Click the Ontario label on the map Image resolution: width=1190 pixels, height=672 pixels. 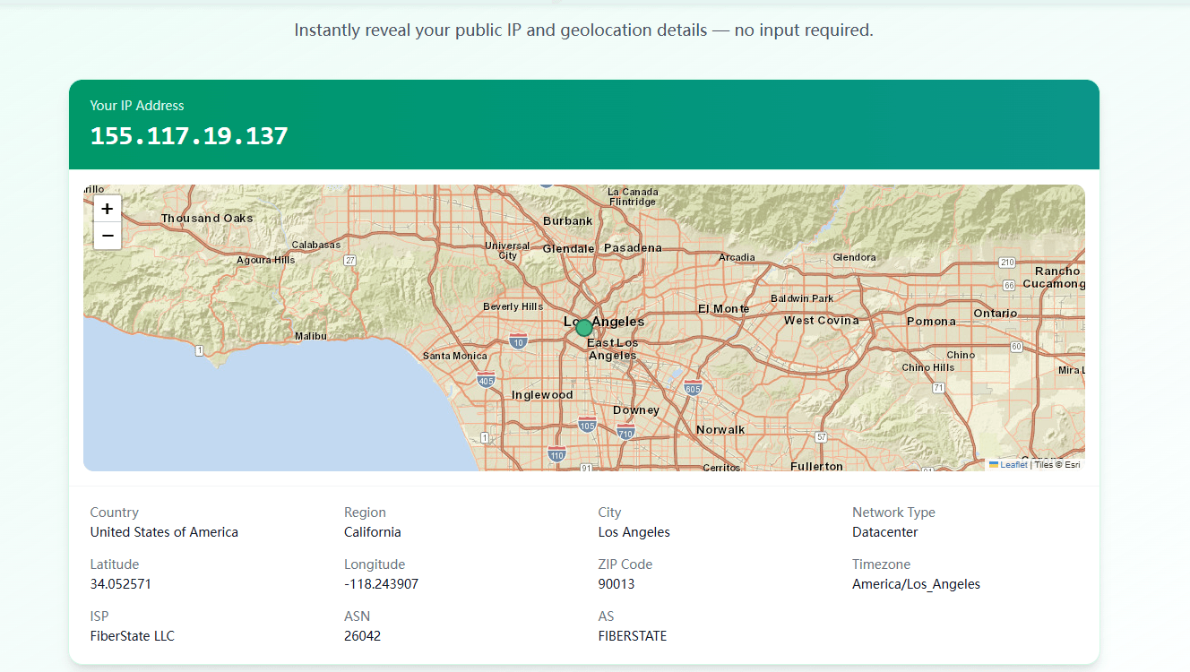click(996, 313)
